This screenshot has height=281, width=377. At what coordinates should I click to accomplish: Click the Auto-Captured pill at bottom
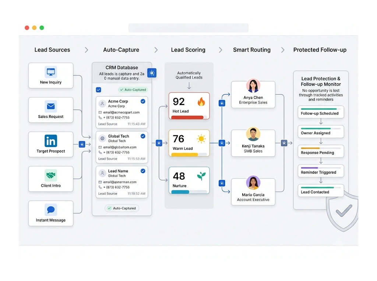(122, 208)
